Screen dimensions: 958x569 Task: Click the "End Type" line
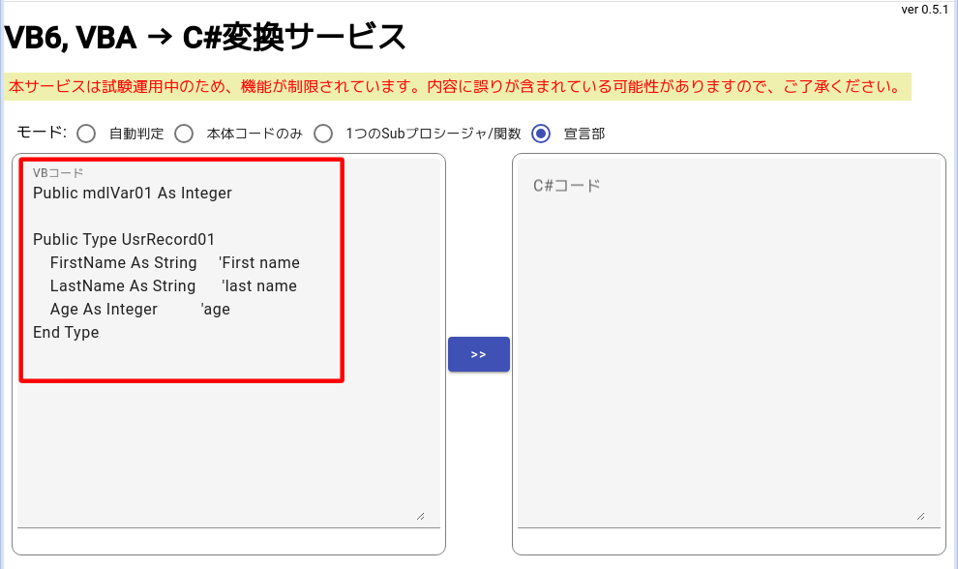[x=66, y=333]
